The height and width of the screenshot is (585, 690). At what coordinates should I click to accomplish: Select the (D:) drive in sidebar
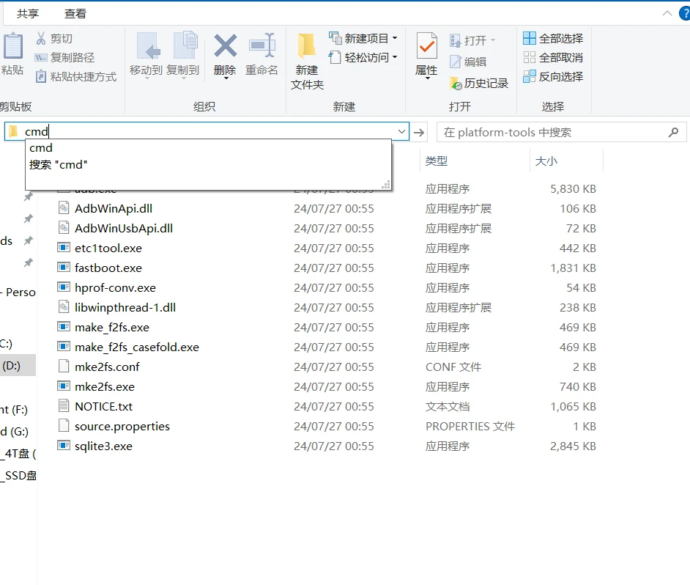click(18, 365)
